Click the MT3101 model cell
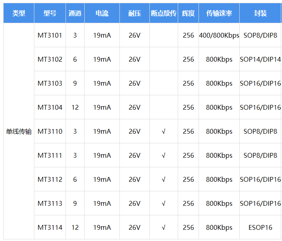This screenshot has width=282, height=241. point(50,35)
